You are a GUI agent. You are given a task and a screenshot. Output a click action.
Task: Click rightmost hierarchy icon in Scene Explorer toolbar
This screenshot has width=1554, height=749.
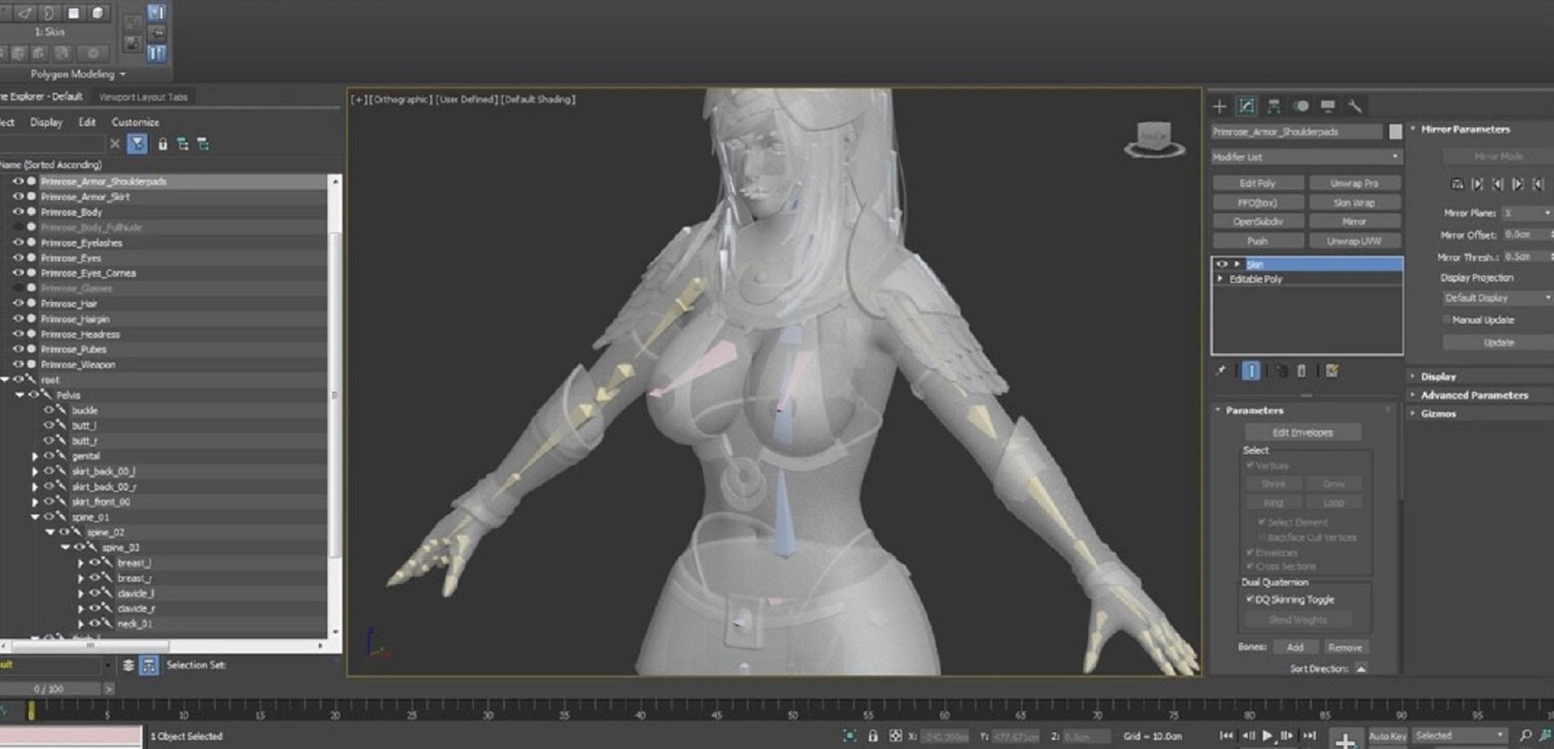click(x=203, y=144)
